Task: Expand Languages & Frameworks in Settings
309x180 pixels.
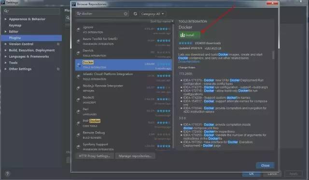Action: point(5,56)
